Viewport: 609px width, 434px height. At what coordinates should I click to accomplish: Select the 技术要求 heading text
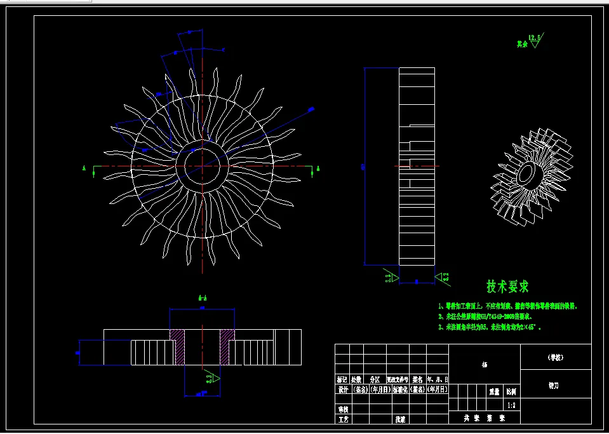click(x=507, y=287)
